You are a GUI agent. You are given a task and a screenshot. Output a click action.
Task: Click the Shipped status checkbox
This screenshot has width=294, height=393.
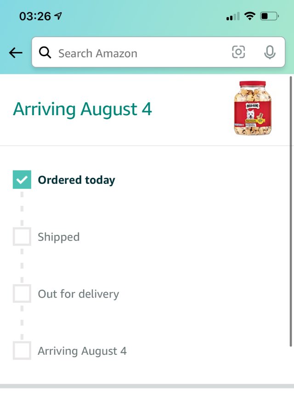(x=22, y=237)
